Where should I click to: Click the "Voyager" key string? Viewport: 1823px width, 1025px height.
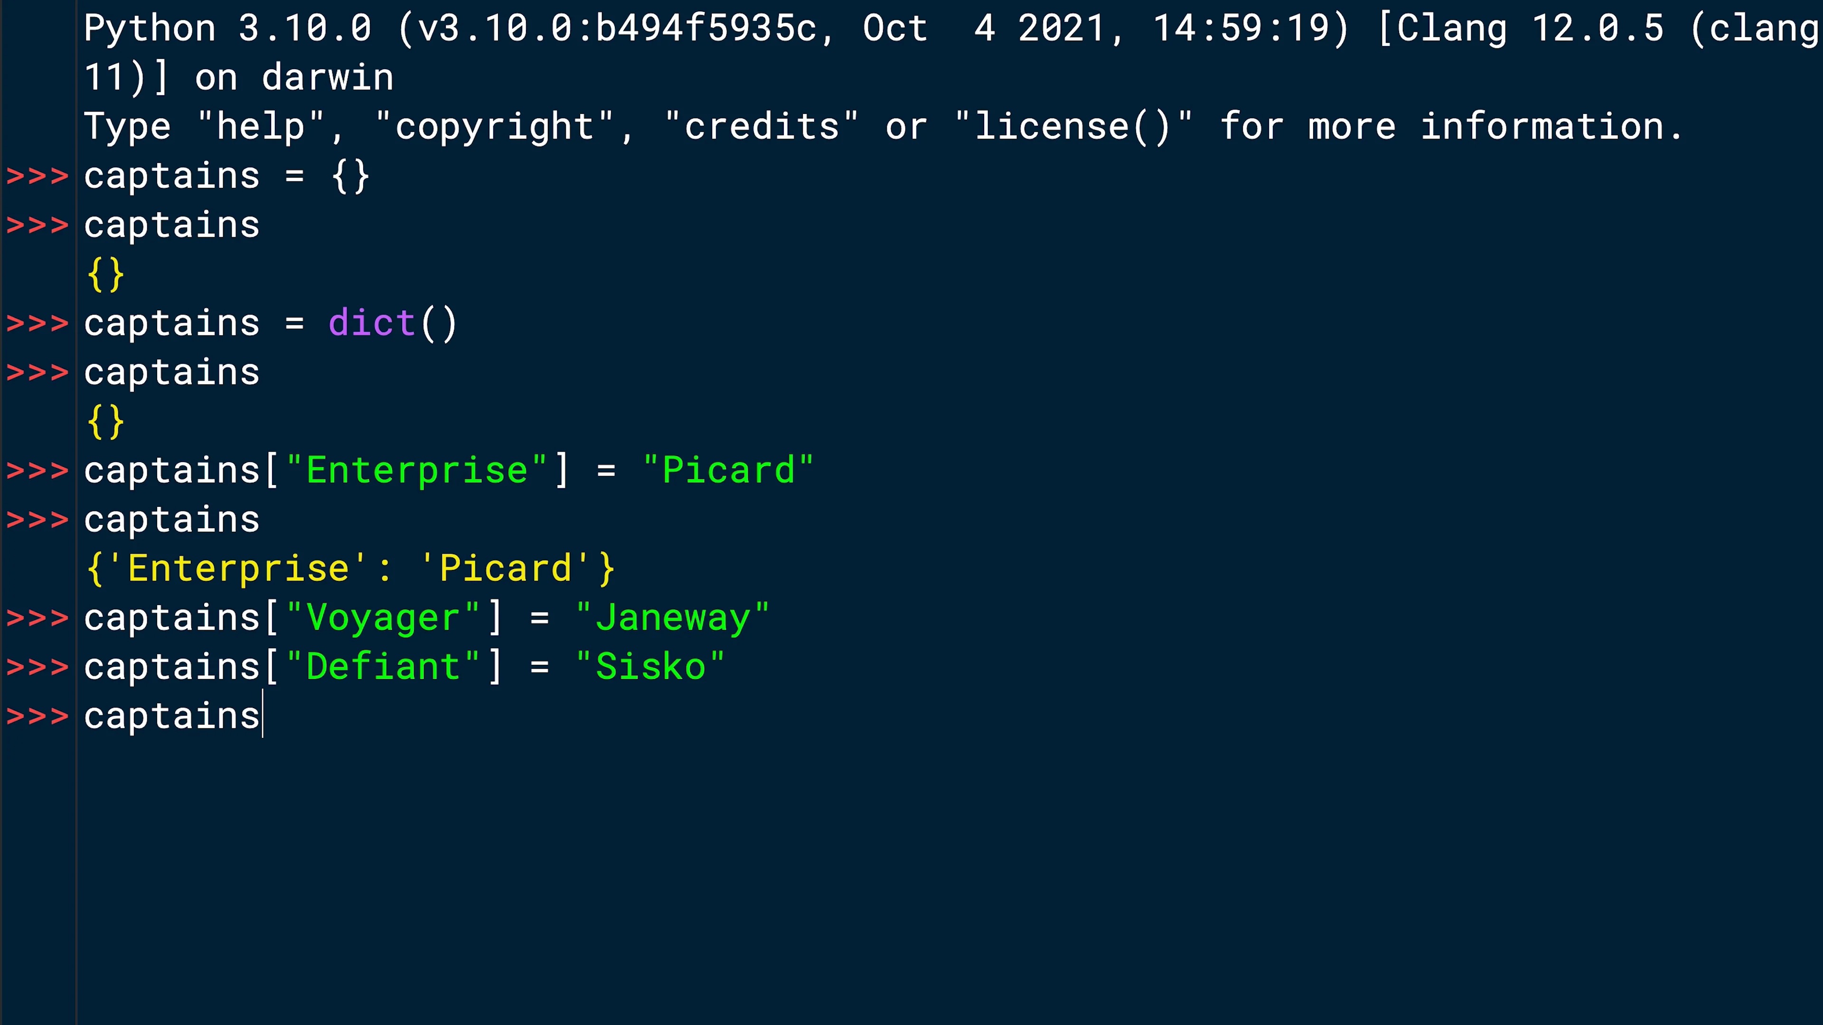(x=383, y=618)
